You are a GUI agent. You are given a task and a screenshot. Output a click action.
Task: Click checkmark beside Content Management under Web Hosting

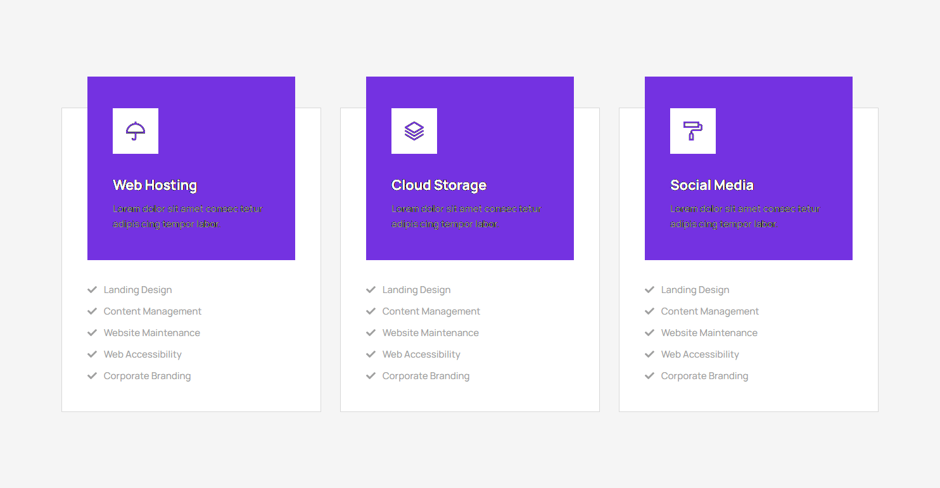[x=92, y=311]
